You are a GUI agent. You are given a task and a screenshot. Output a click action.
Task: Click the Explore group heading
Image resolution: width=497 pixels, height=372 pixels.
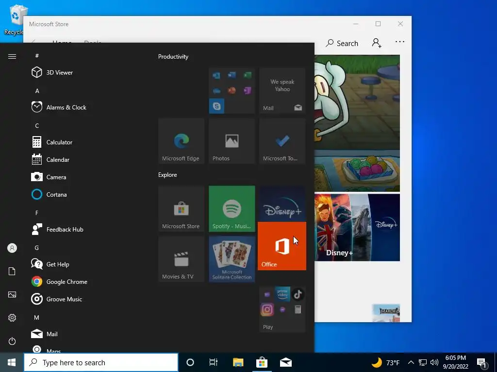[167, 174]
